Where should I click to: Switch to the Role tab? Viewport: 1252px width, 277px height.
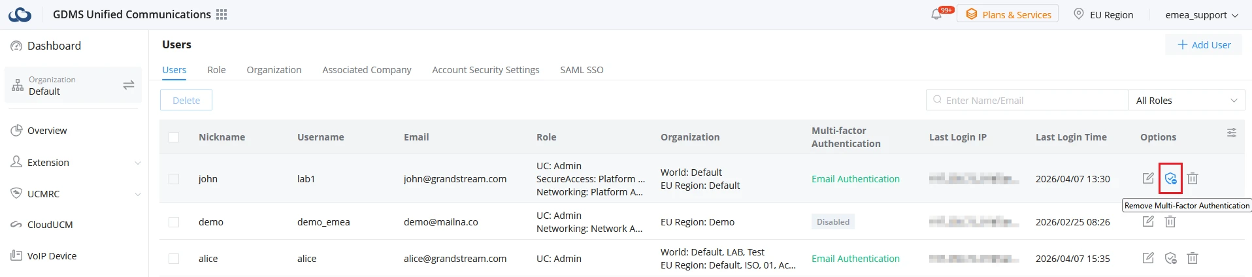(x=216, y=70)
